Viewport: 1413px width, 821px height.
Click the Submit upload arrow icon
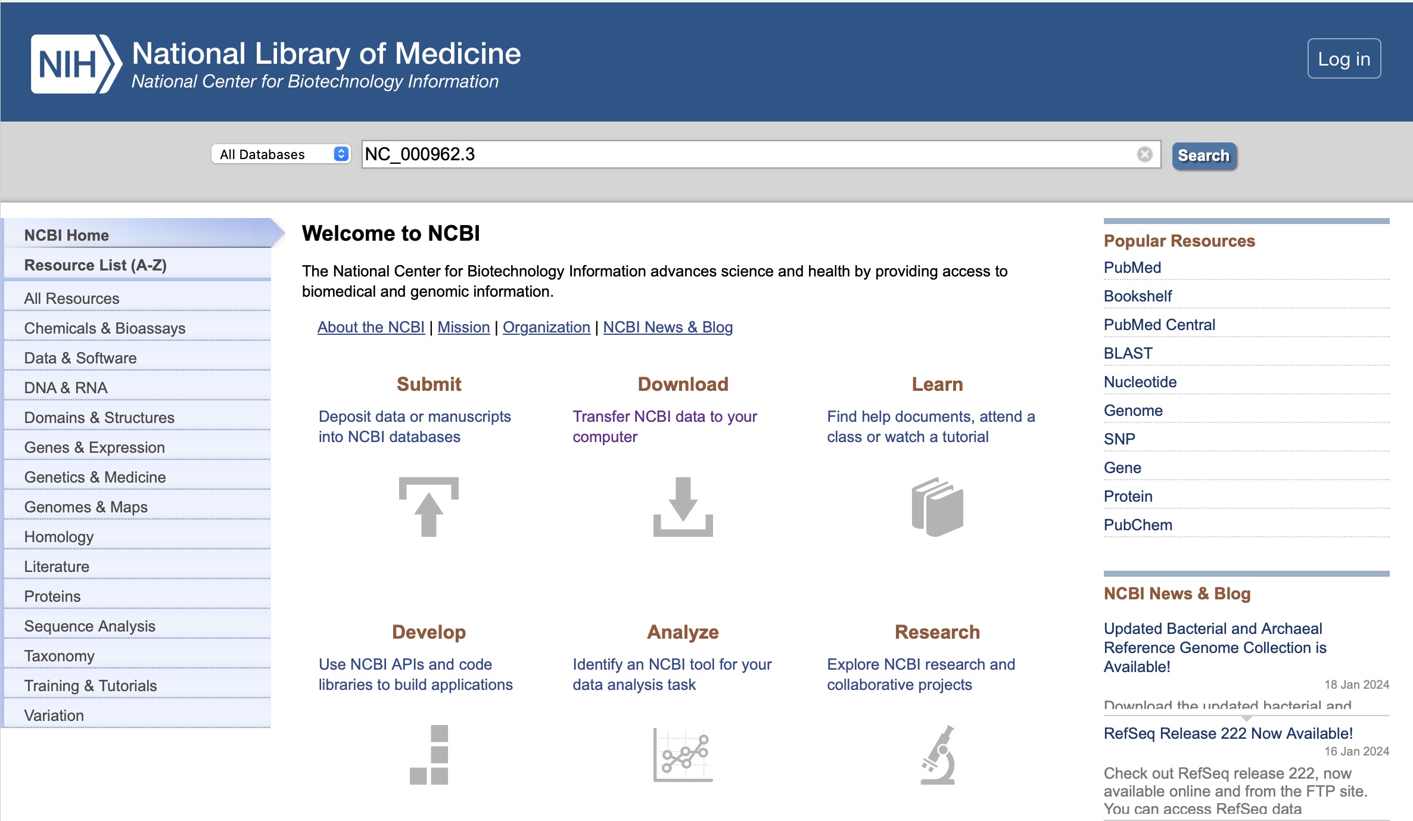[x=428, y=506]
